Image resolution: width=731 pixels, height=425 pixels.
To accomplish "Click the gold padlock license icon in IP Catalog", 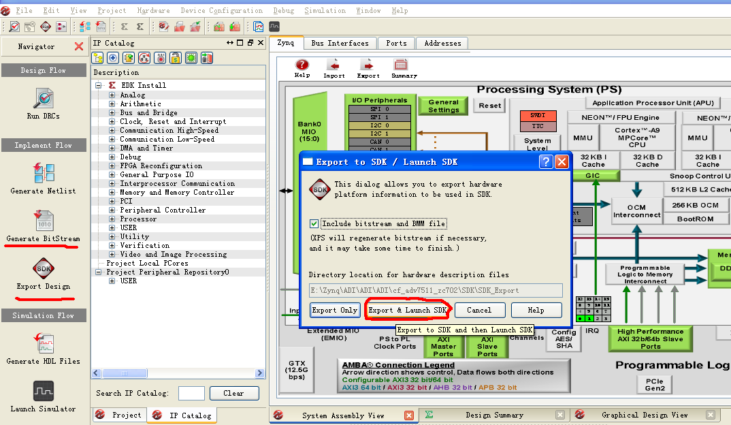I will pyautogui.click(x=176, y=58).
